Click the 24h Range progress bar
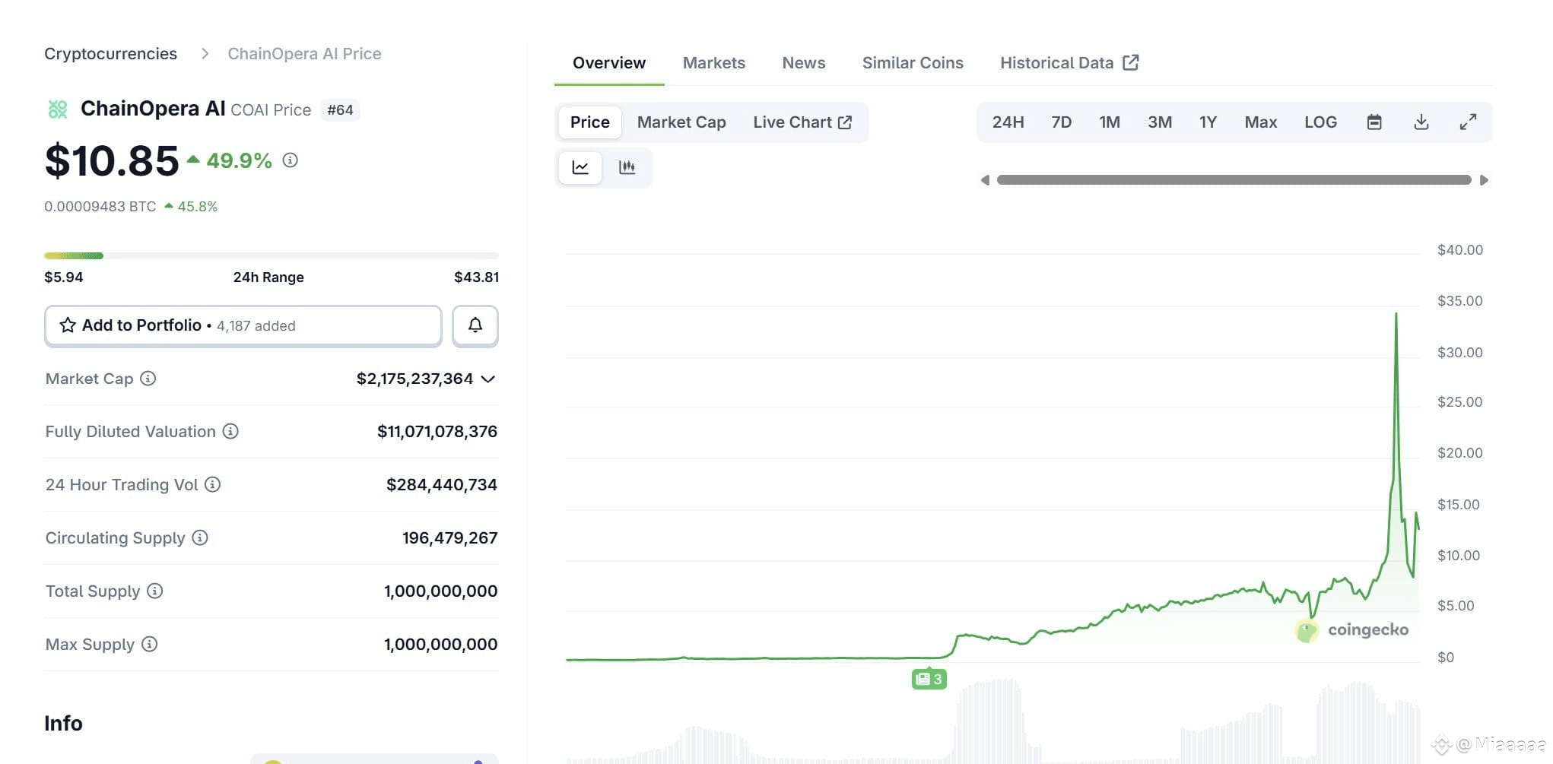1553x764 pixels. (272, 255)
